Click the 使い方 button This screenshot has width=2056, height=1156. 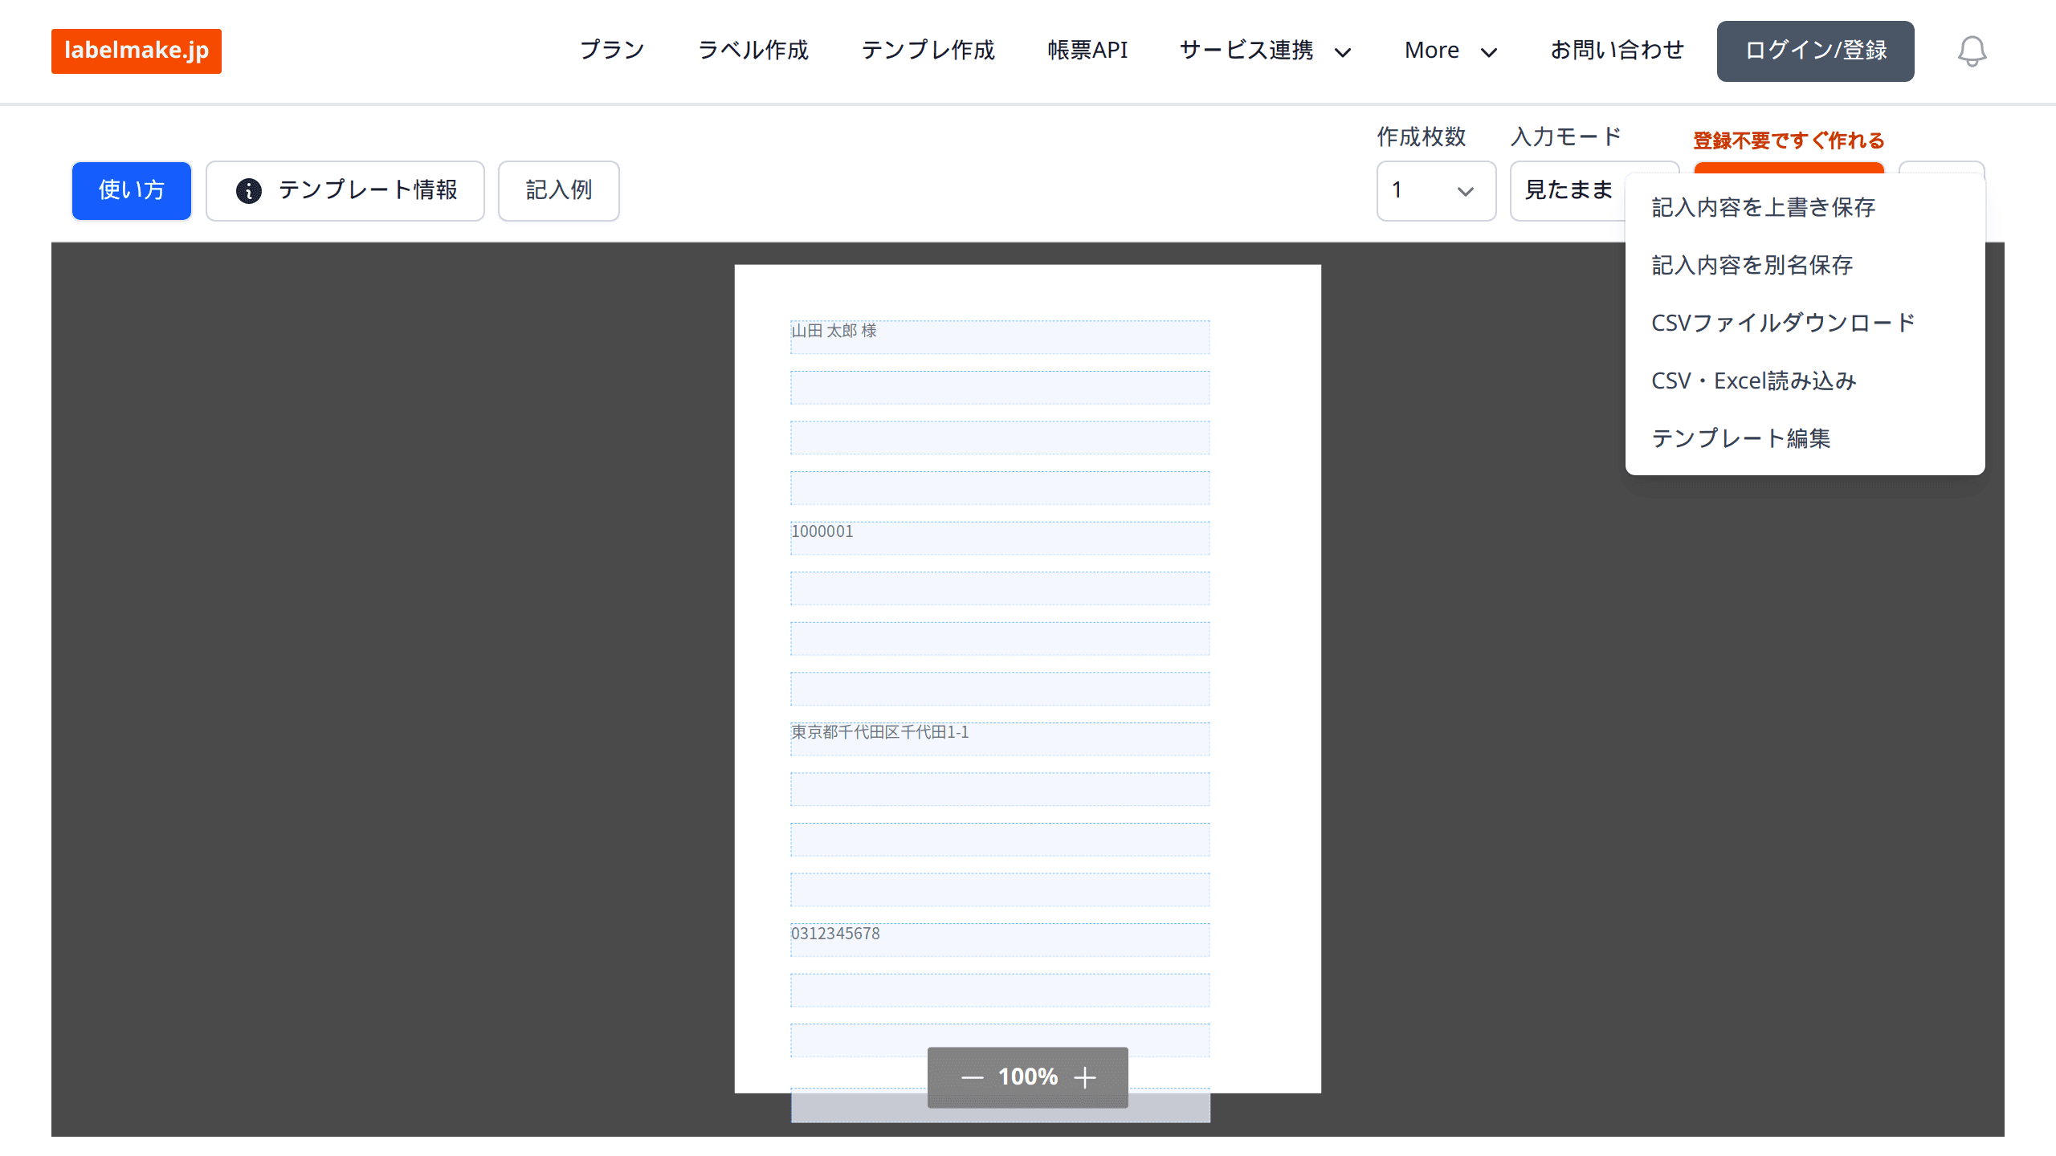[x=132, y=190]
